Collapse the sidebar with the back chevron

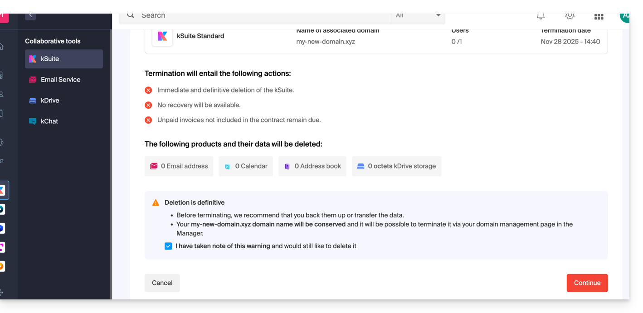[30, 15]
